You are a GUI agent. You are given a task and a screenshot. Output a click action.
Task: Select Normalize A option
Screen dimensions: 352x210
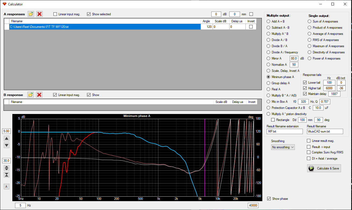pyautogui.click(x=268, y=65)
